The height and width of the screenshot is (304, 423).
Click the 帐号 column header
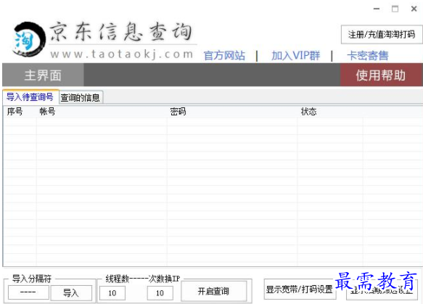(102, 112)
